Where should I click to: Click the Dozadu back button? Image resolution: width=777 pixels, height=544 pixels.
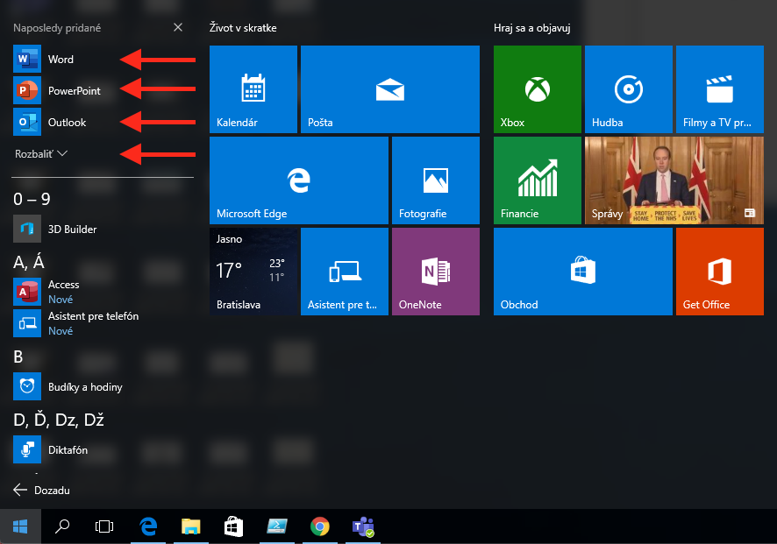click(42, 491)
